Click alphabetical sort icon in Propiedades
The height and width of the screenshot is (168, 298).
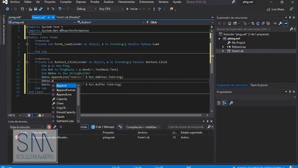pos(224,103)
